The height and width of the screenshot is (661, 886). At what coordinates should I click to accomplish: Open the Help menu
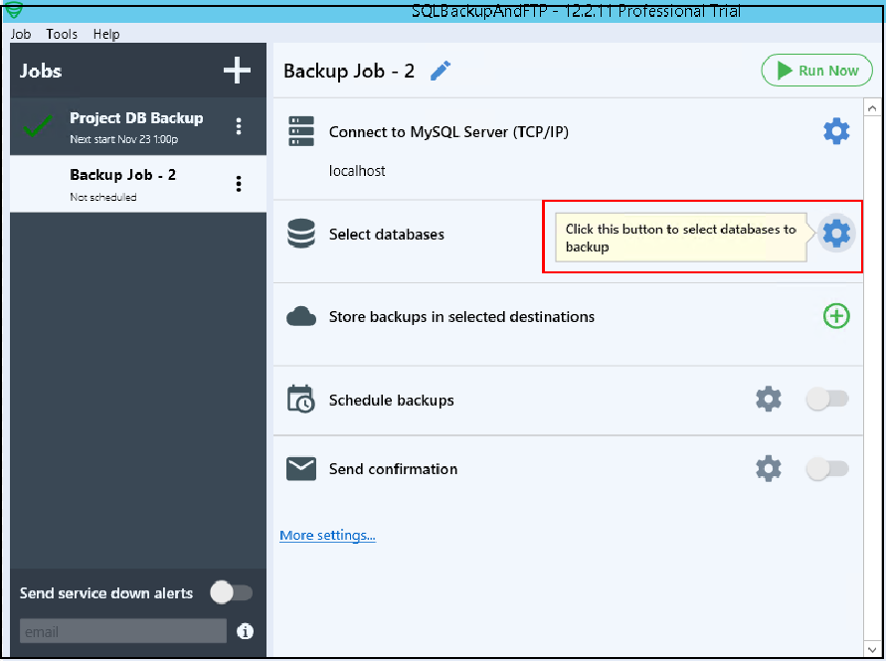pyautogui.click(x=106, y=34)
